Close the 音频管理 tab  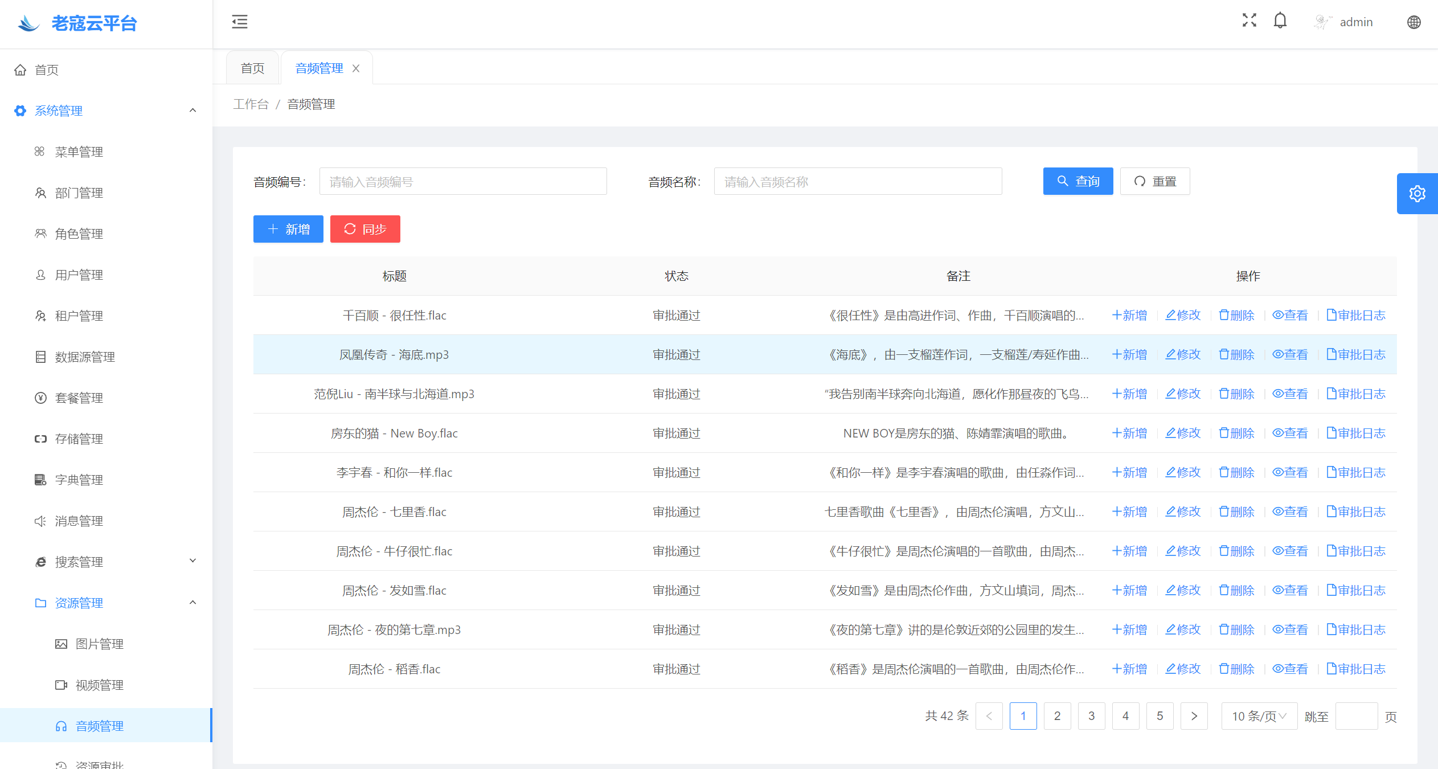356,68
